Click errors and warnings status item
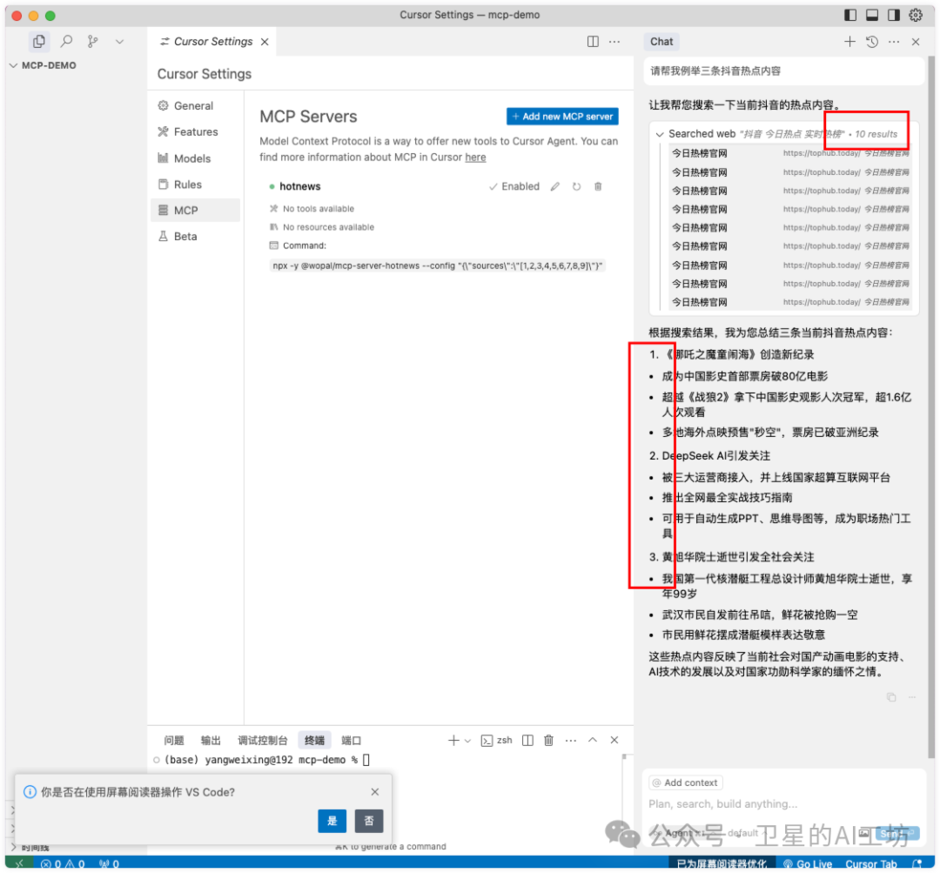 [x=63, y=864]
